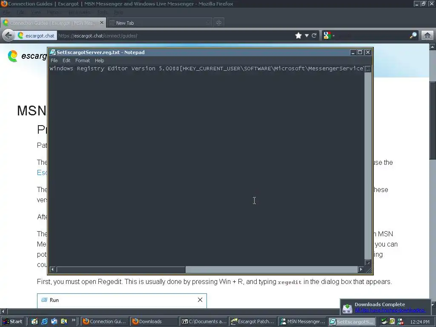This screenshot has height=327, width=436.
Task: Open the URL history dropdown arrow
Action: [307, 36]
